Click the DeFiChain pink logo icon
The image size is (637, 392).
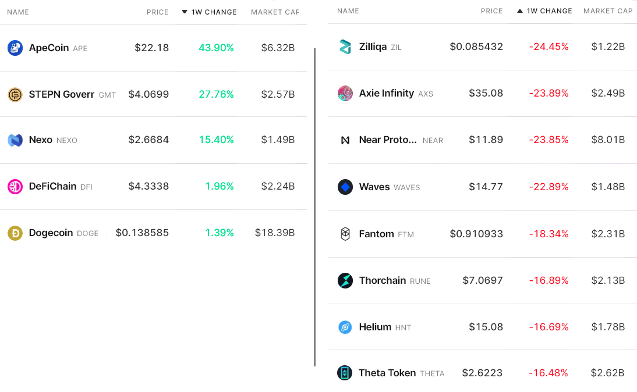pos(15,187)
